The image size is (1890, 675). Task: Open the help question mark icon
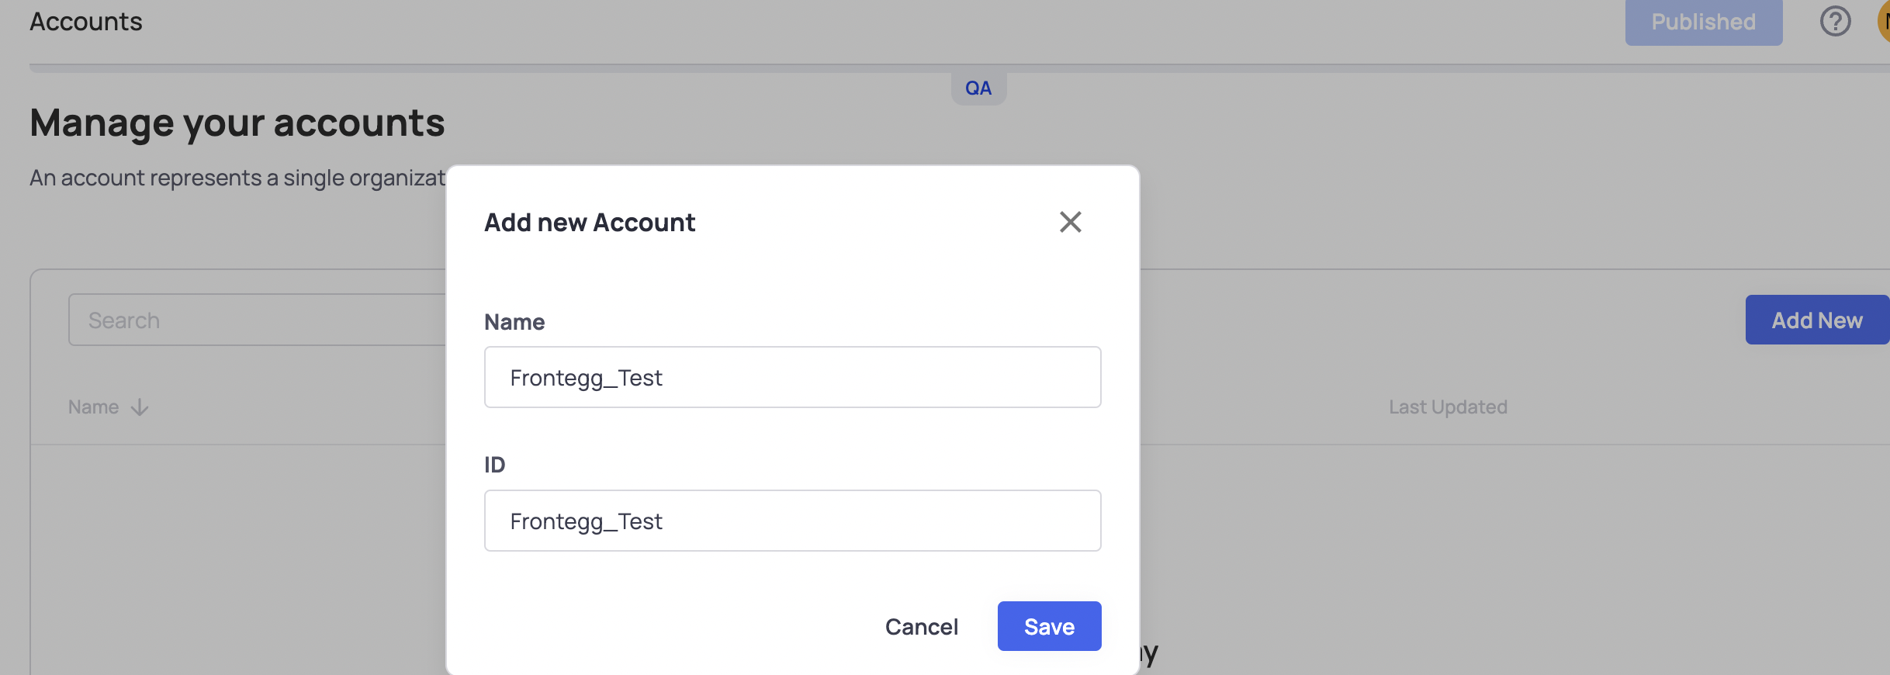pos(1835,22)
